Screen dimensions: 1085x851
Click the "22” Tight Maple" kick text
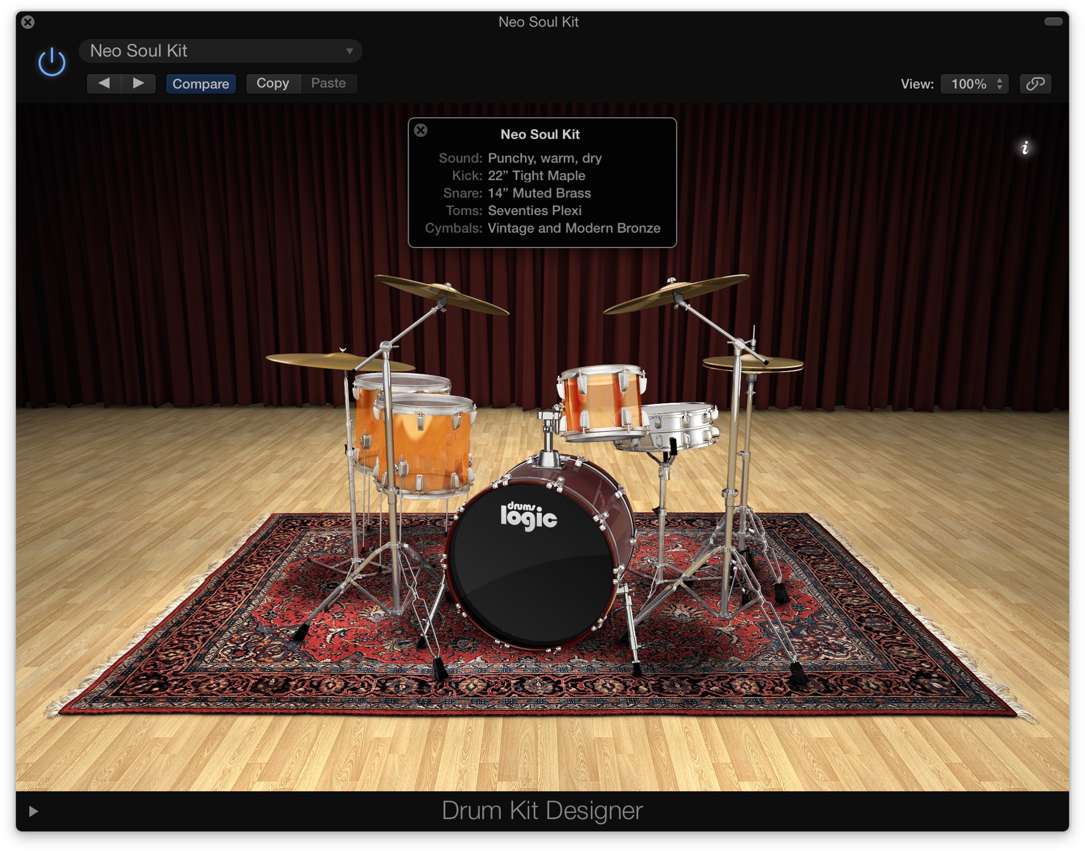[537, 175]
